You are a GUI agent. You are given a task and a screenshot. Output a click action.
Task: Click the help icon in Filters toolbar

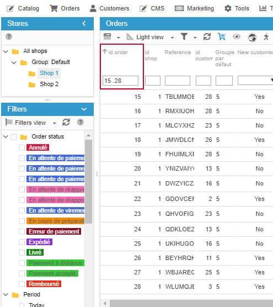coord(81,123)
